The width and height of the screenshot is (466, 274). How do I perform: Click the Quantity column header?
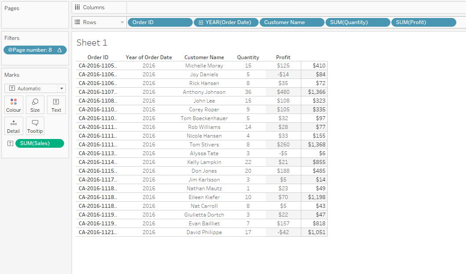[248, 57]
